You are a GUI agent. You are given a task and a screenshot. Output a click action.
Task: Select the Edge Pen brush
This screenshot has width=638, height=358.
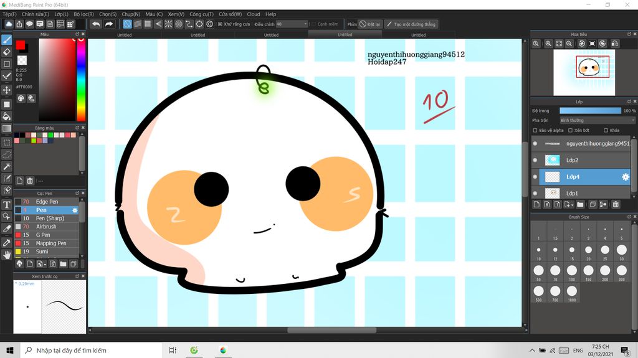pyautogui.click(x=46, y=202)
